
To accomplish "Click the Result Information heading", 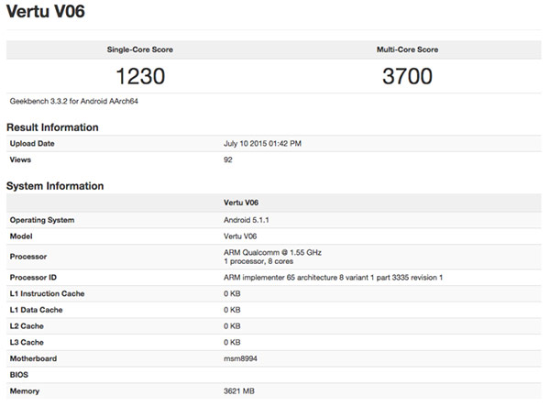I will [52, 127].
